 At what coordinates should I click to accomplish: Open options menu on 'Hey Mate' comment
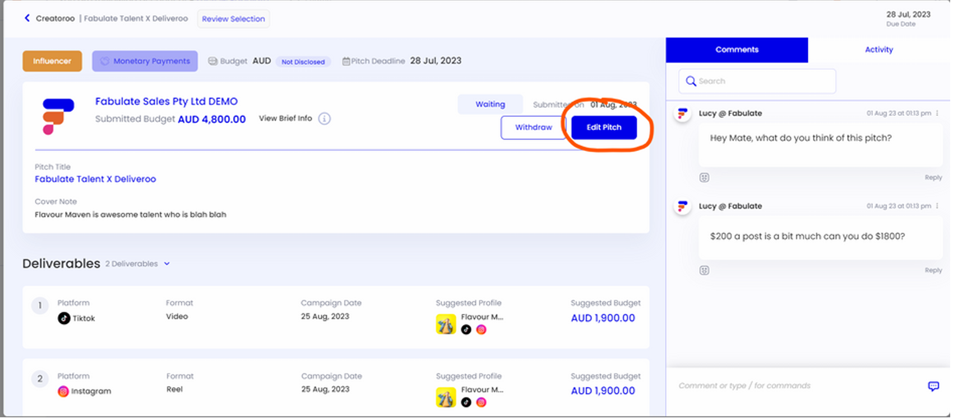point(937,113)
